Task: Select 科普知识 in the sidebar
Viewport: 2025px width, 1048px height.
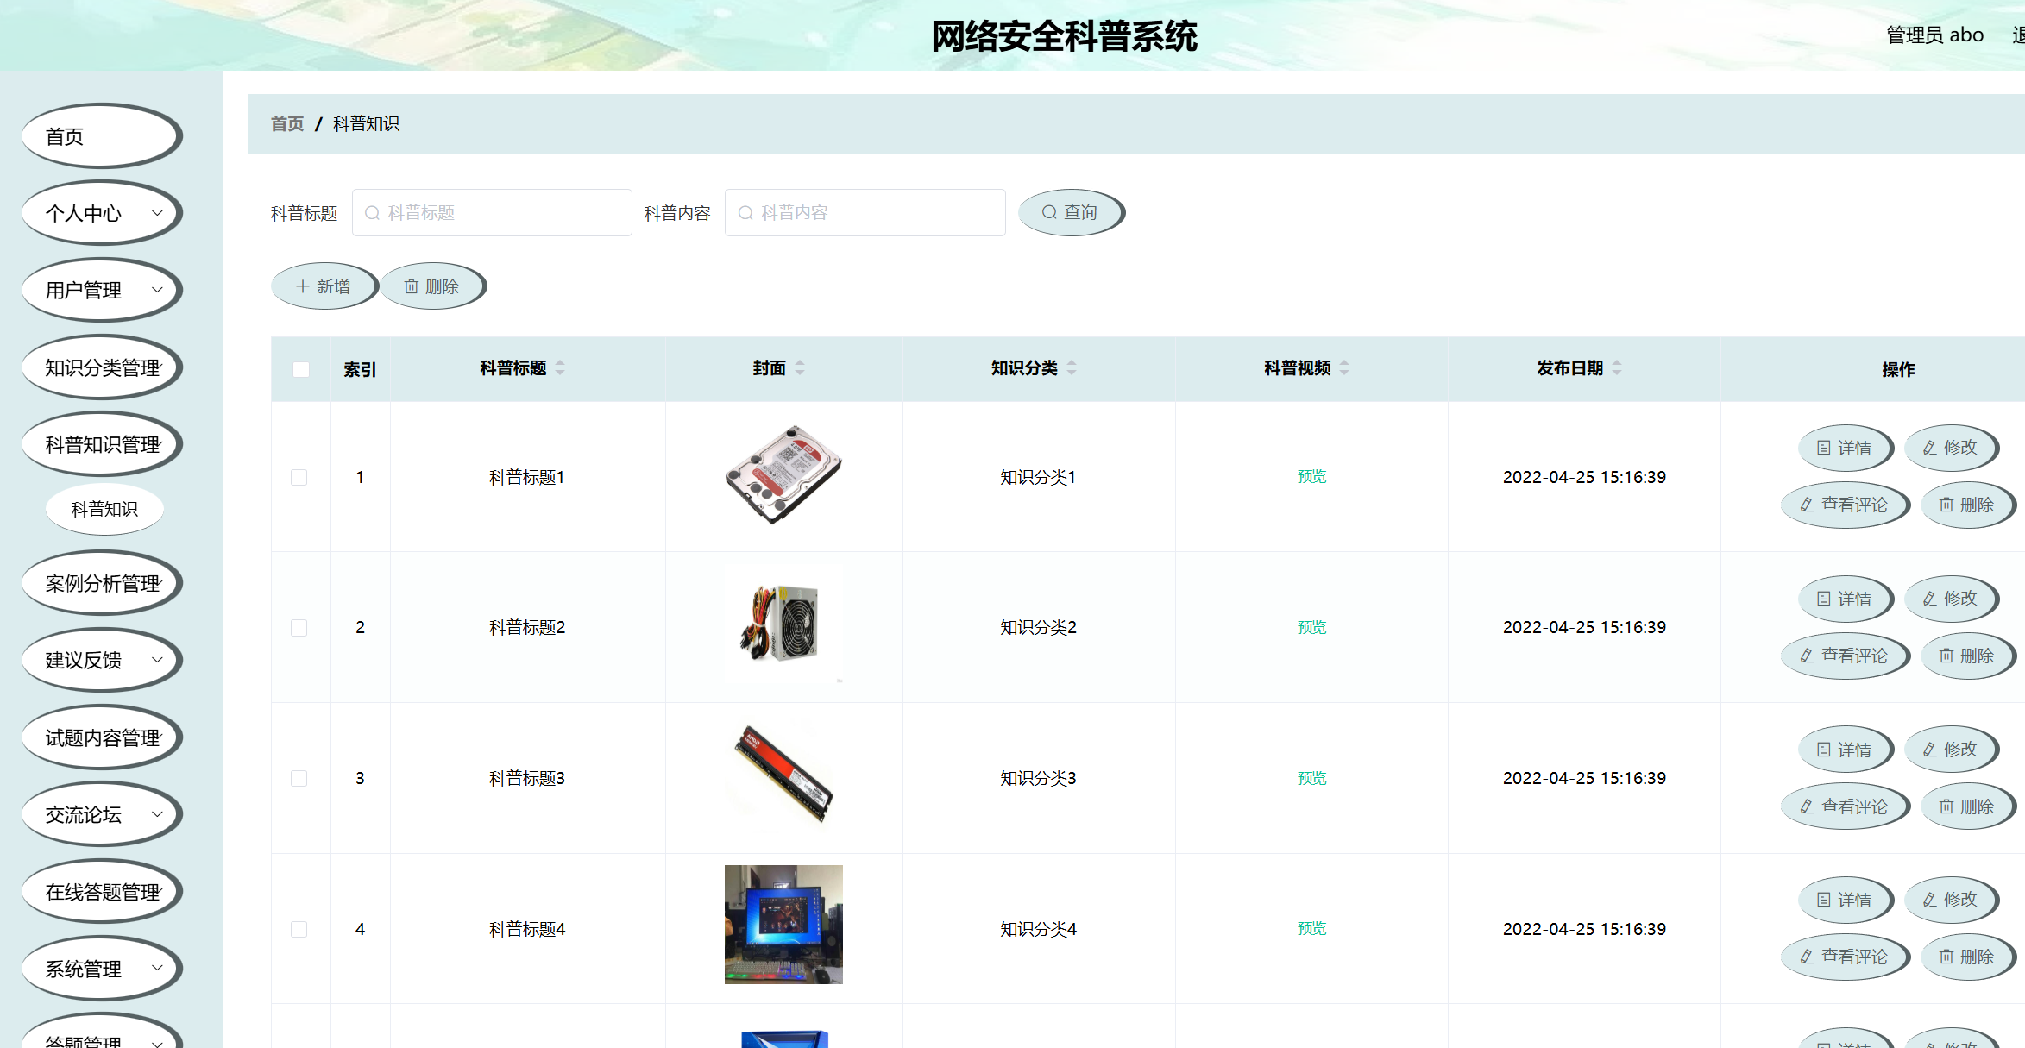Action: [x=104, y=509]
